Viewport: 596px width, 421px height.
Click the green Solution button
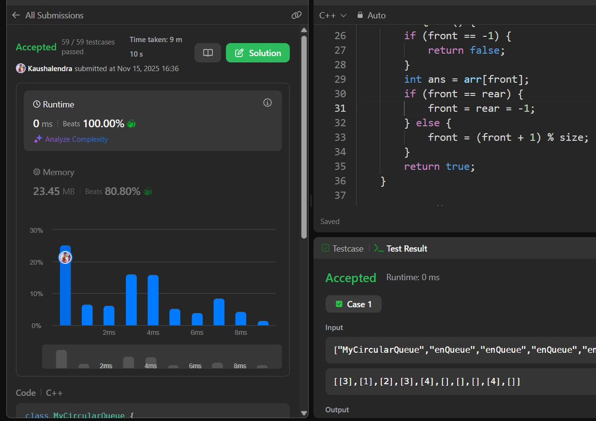click(257, 52)
